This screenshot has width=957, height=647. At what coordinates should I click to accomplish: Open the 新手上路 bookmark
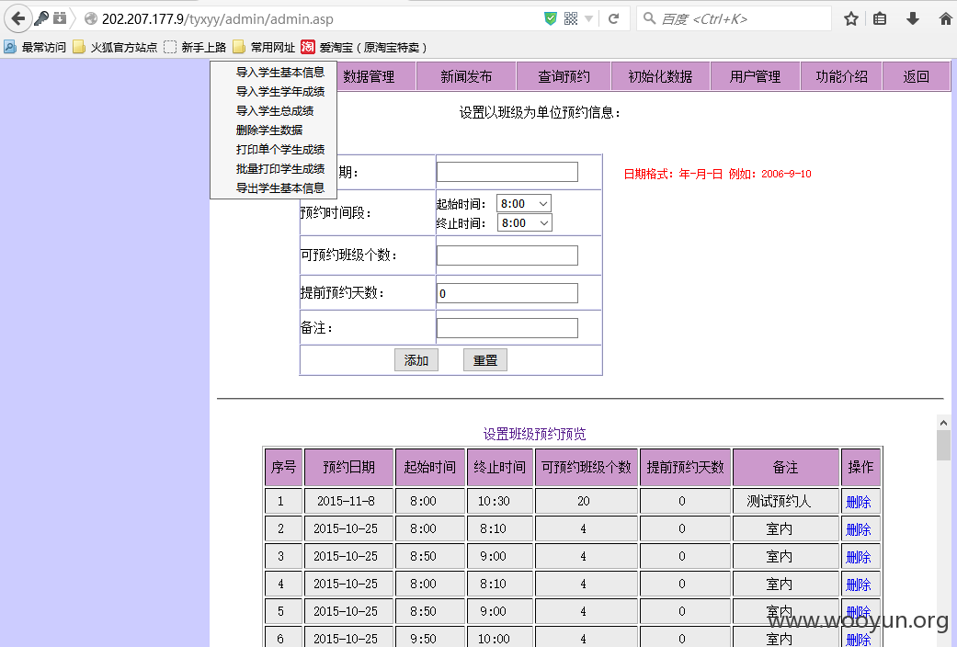[x=195, y=47]
